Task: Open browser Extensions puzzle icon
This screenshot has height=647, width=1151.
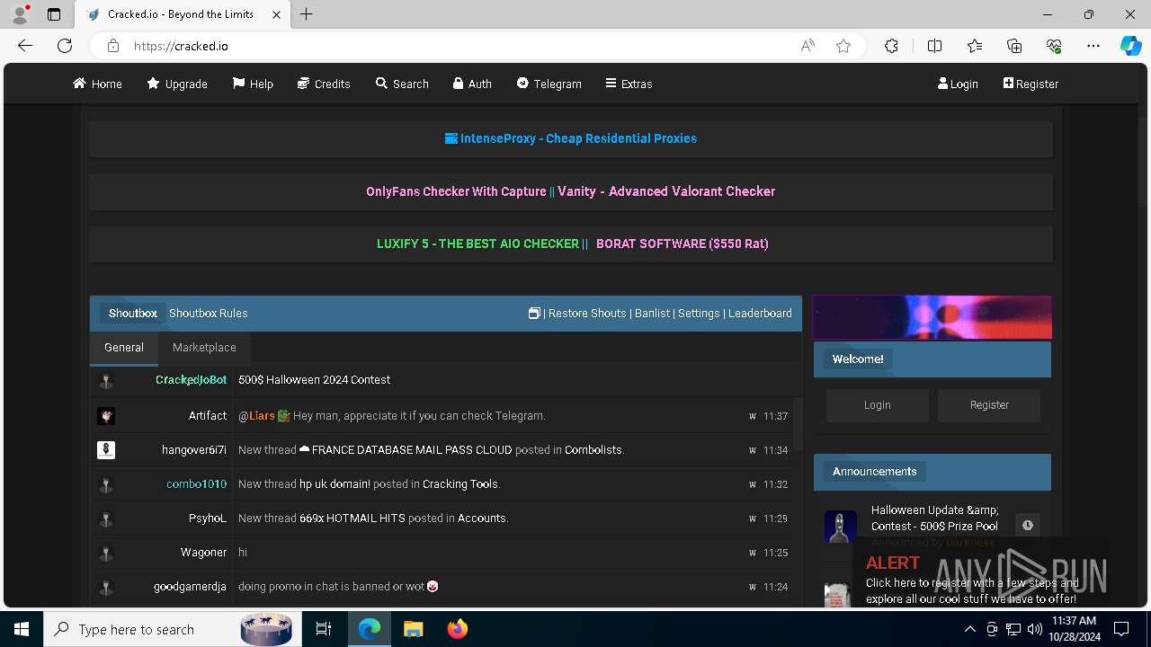Action: pyautogui.click(x=891, y=46)
